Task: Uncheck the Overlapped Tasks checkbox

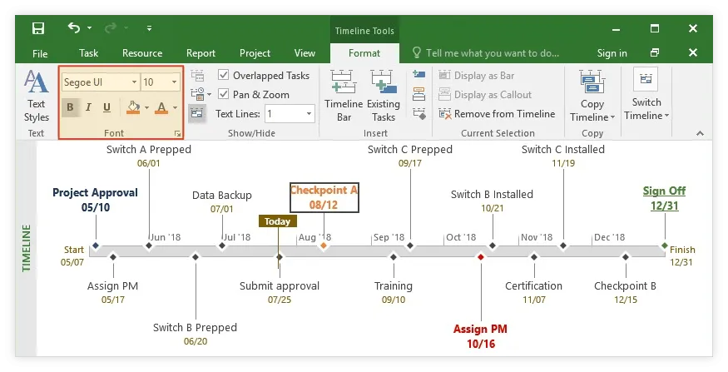Action: click(x=223, y=76)
